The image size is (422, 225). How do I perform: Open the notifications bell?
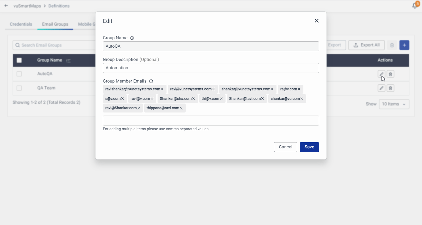(415, 6)
